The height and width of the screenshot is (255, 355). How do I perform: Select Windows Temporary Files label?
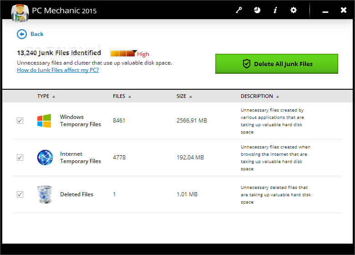(81, 121)
